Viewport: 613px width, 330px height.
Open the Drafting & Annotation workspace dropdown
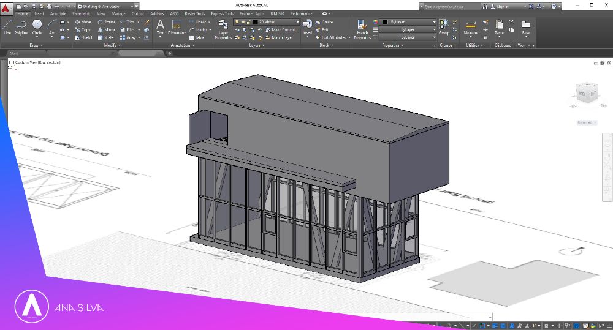click(x=106, y=6)
